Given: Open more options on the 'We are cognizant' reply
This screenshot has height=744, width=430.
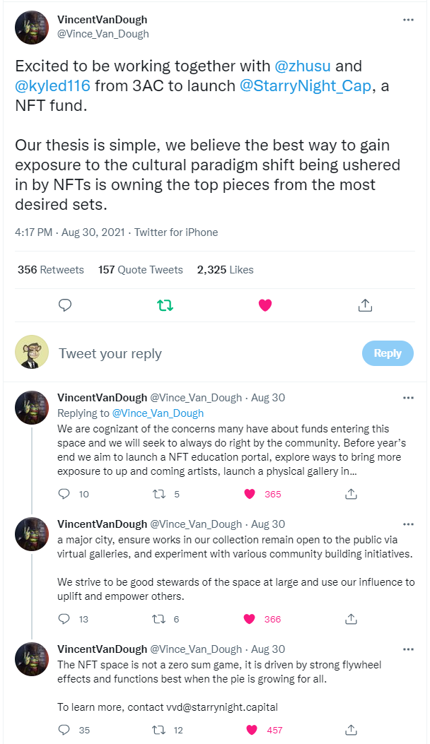Looking at the screenshot, I should (408, 398).
